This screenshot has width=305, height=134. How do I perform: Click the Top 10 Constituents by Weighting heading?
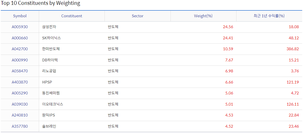[40, 3]
